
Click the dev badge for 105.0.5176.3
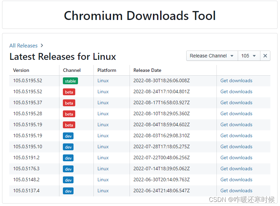[x=68, y=169]
